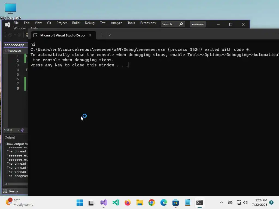The height and width of the screenshot is (209, 279).
Task: Click the eeeeeee solution name button
Action: pos(198,24)
